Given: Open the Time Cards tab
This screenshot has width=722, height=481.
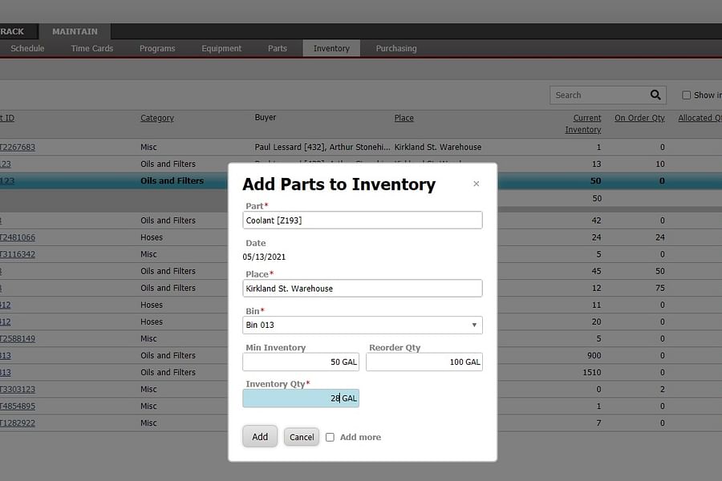Looking at the screenshot, I should click(91, 48).
